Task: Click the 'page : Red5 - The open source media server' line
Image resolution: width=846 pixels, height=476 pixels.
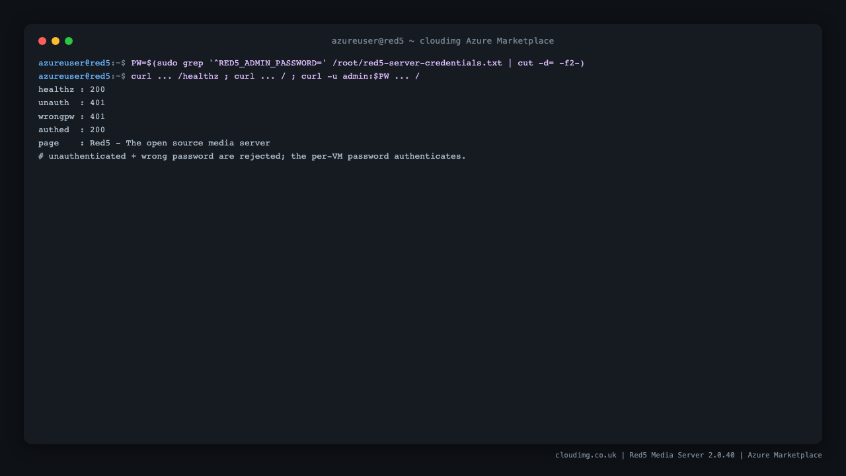Action: (154, 143)
